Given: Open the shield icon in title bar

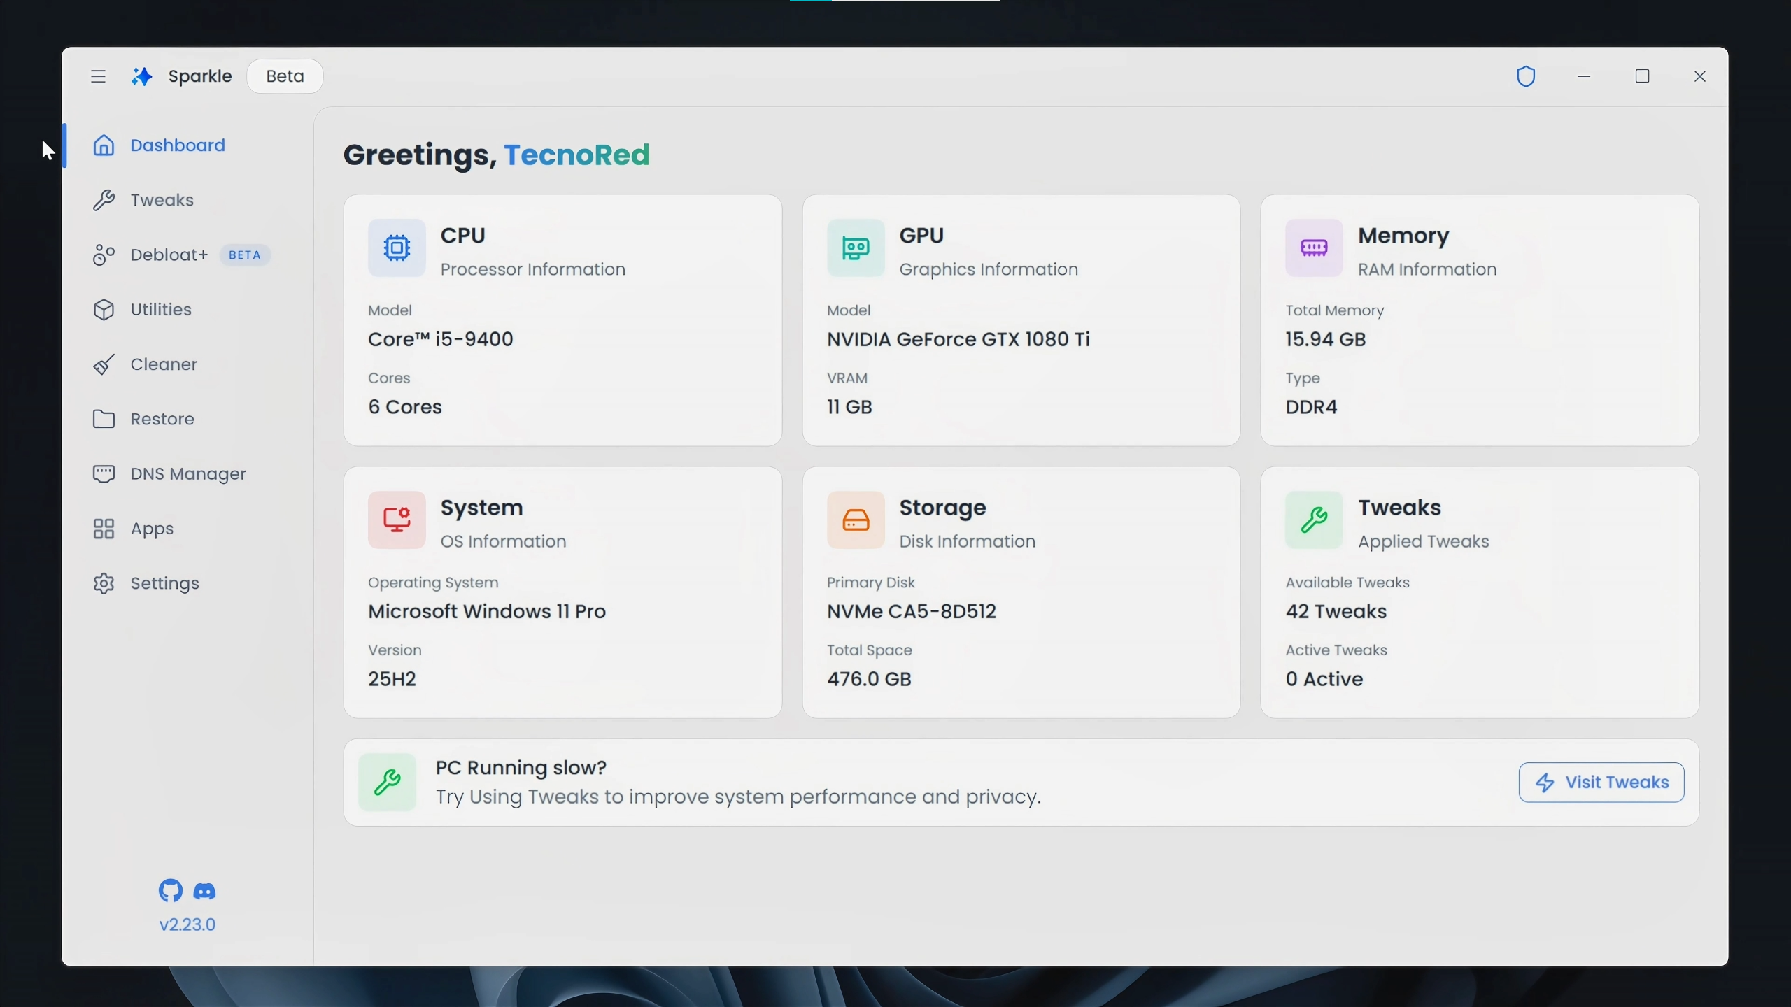Looking at the screenshot, I should [1526, 76].
